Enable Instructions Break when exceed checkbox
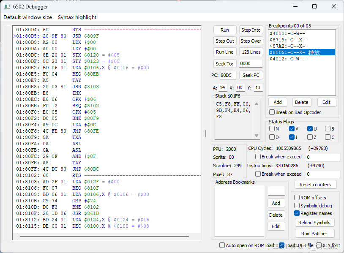344x253 pixels. point(258,174)
